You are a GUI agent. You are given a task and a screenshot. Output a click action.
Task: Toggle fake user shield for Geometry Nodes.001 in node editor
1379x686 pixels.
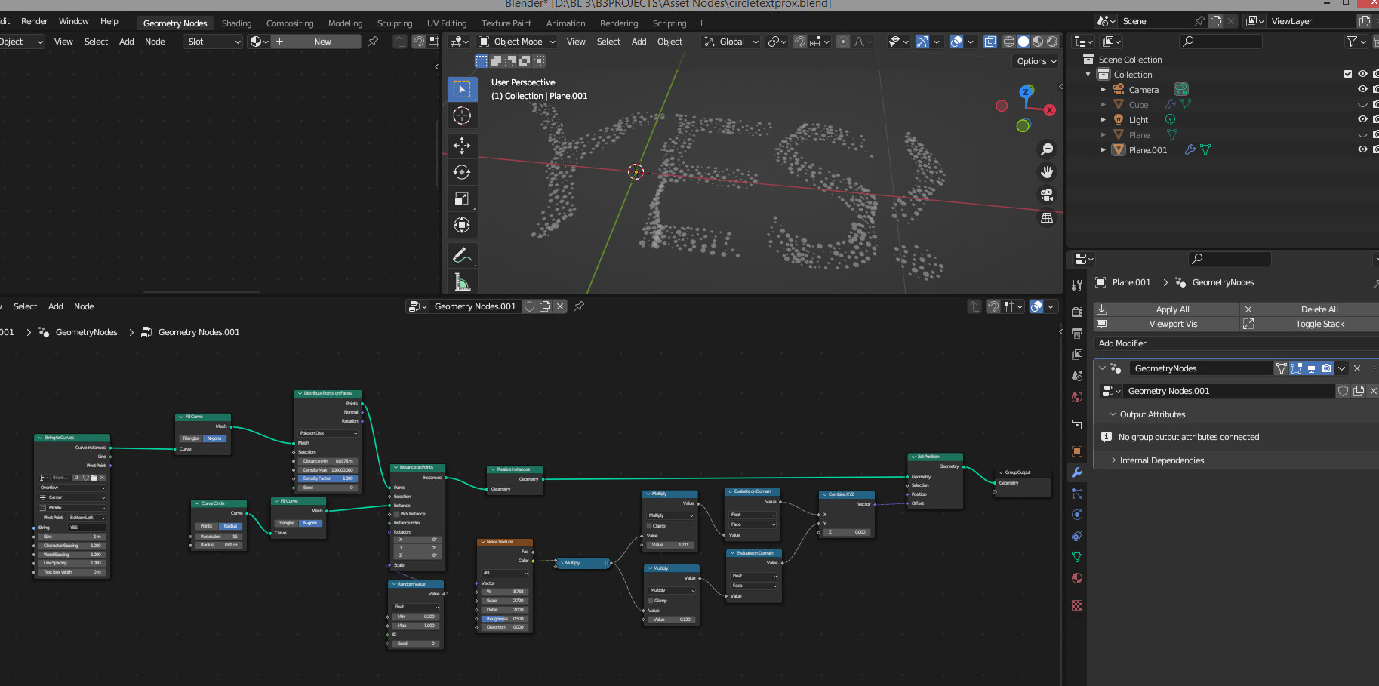tap(530, 306)
